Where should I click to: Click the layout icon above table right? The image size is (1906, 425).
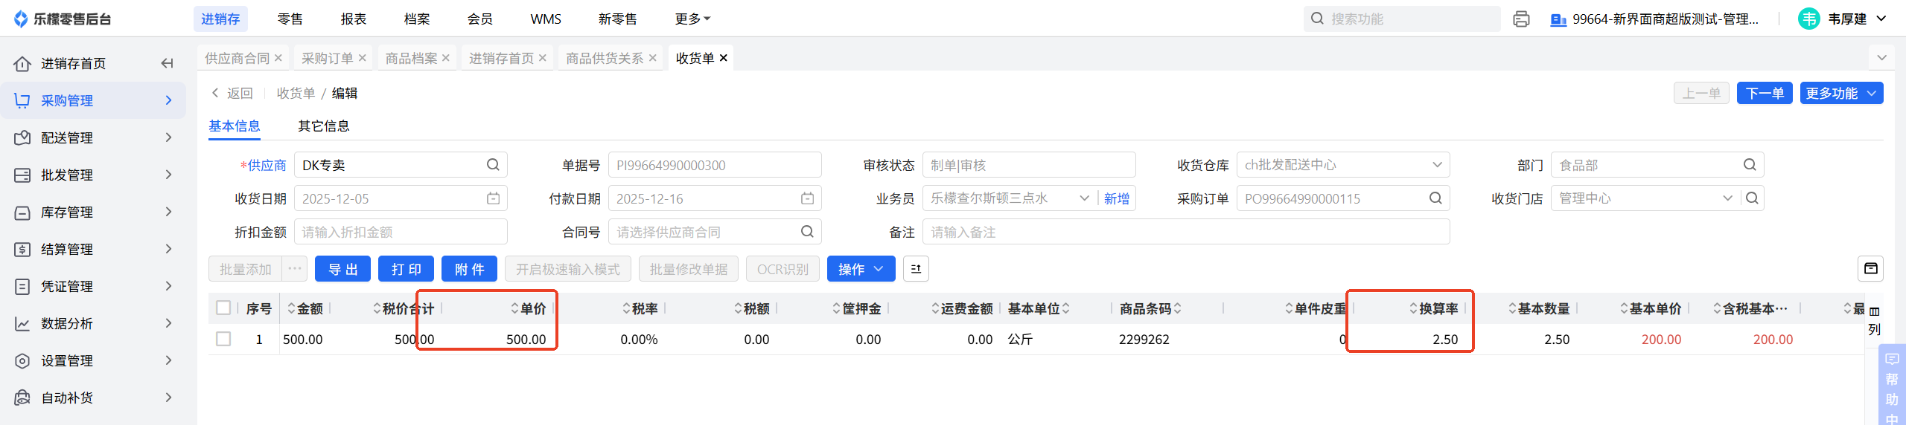[1870, 269]
